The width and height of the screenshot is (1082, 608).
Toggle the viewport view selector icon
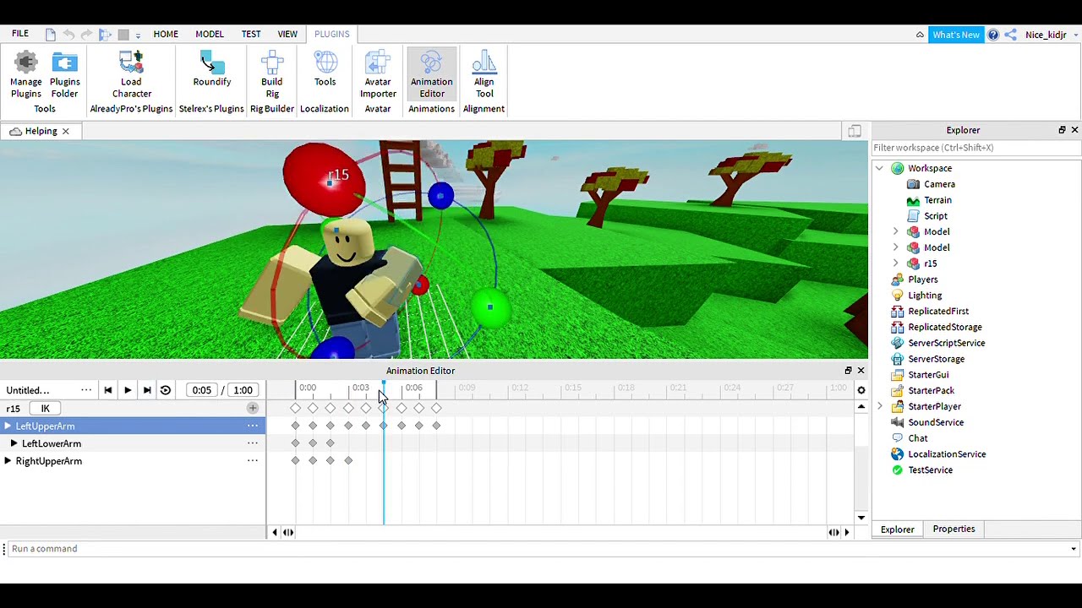point(855,131)
